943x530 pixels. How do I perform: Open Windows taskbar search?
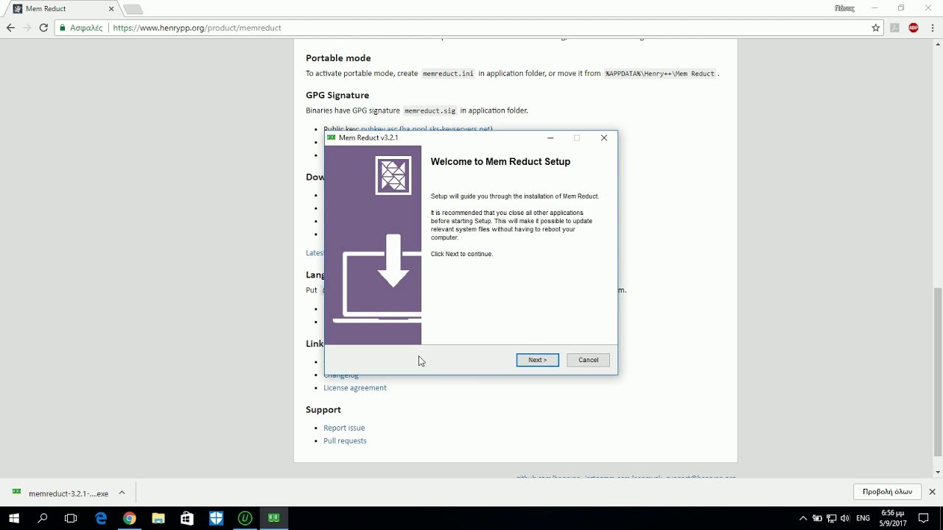(x=42, y=518)
